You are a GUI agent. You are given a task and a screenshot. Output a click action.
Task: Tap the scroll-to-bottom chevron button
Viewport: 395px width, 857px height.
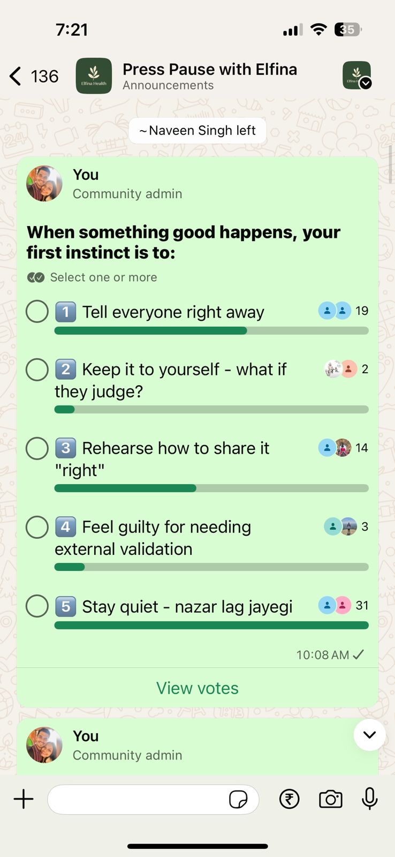click(369, 735)
